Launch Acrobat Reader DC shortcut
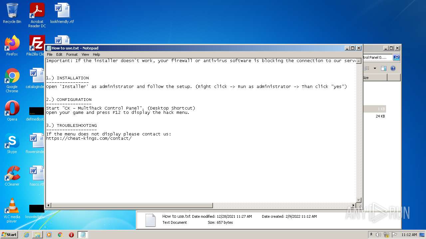 coord(37,15)
